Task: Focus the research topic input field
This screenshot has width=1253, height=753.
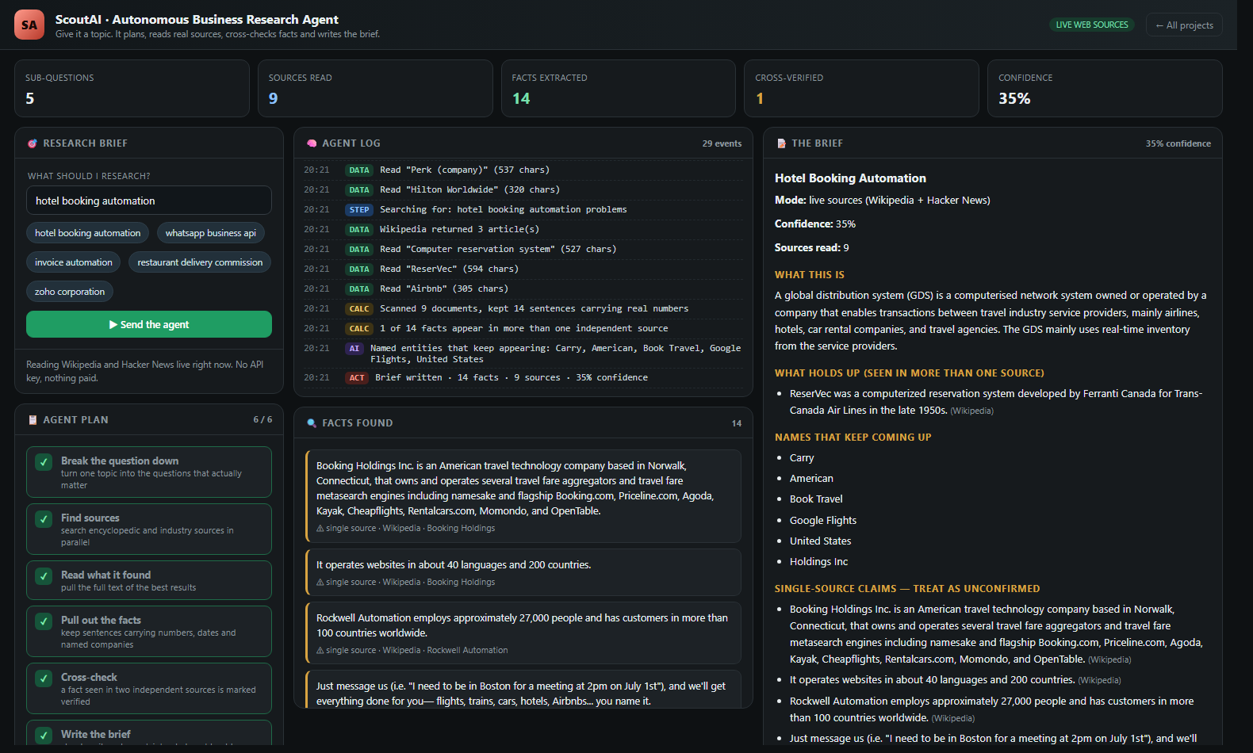Action: click(149, 201)
